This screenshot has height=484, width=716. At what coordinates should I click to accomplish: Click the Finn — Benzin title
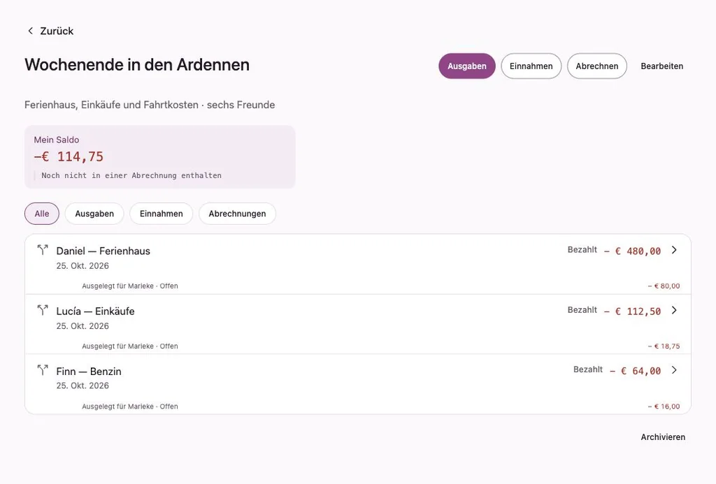pyautogui.click(x=89, y=372)
